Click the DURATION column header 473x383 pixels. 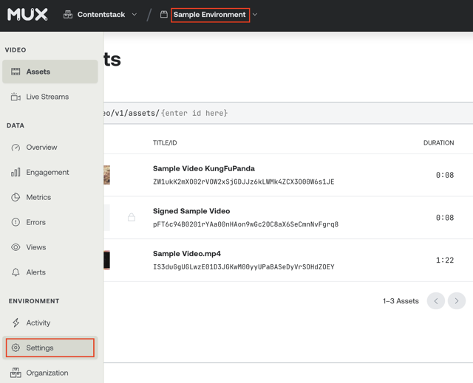coord(438,142)
